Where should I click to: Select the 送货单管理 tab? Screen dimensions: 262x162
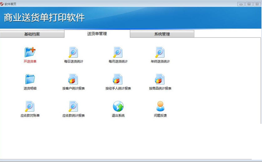pyautogui.click(x=97, y=34)
